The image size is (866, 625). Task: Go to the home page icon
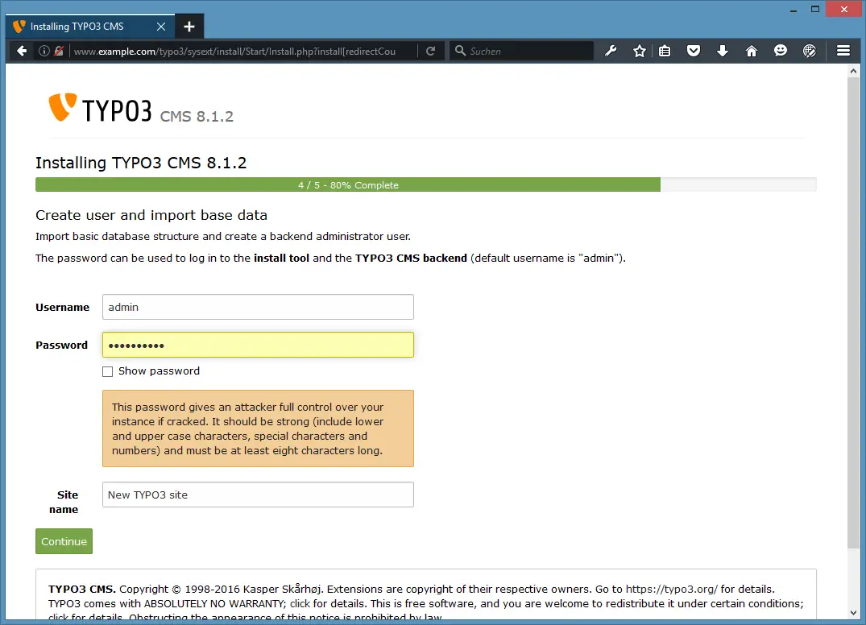[x=751, y=51]
